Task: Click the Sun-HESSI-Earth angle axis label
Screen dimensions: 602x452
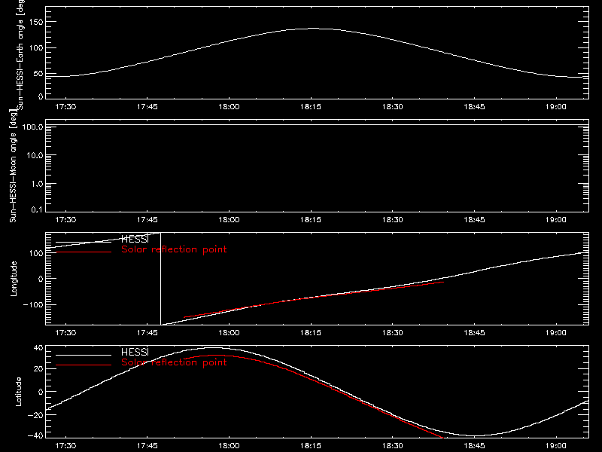Action: [20, 55]
